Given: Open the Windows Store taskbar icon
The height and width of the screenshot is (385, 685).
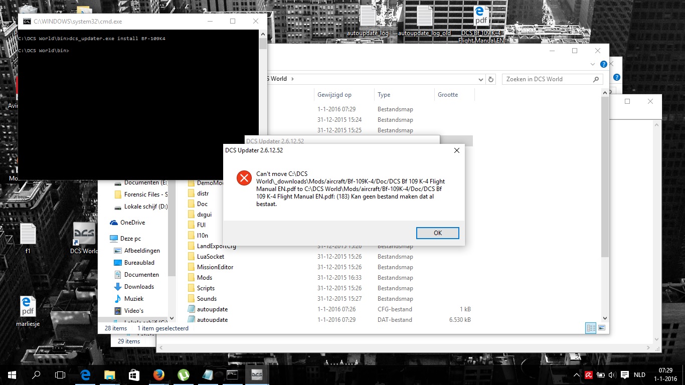Looking at the screenshot, I should (x=134, y=374).
